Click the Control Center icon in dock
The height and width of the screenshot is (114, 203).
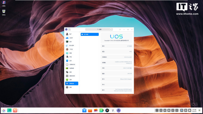coord(119,110)
